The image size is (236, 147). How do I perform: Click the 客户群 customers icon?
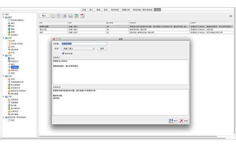(9, 105)
